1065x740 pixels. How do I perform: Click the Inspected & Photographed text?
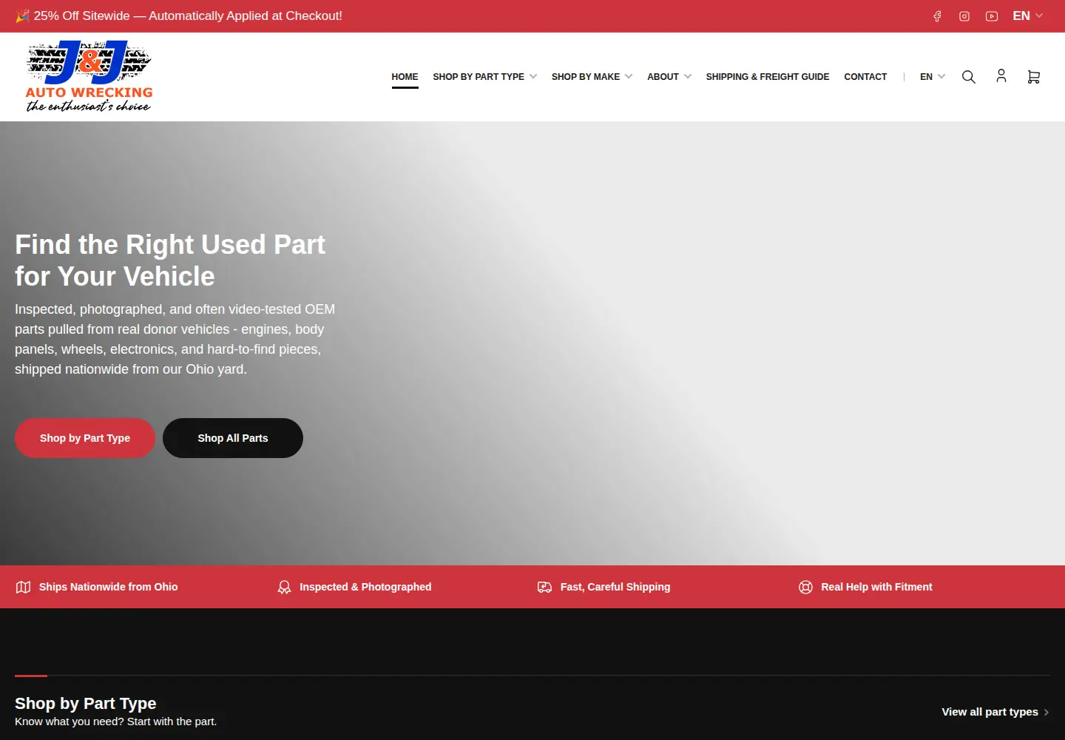point(365,587)
